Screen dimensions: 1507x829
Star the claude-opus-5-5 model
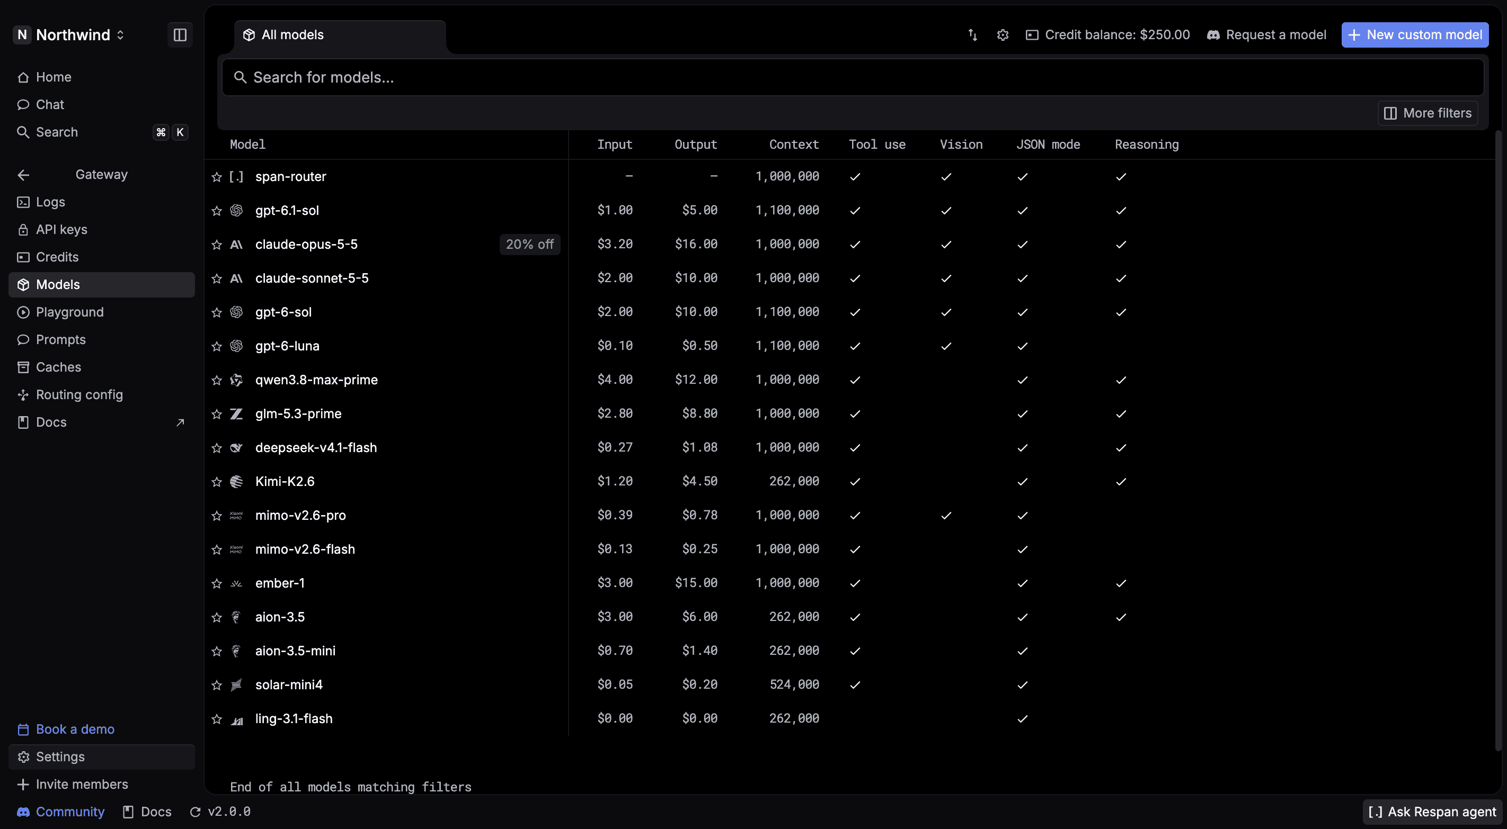216,245
